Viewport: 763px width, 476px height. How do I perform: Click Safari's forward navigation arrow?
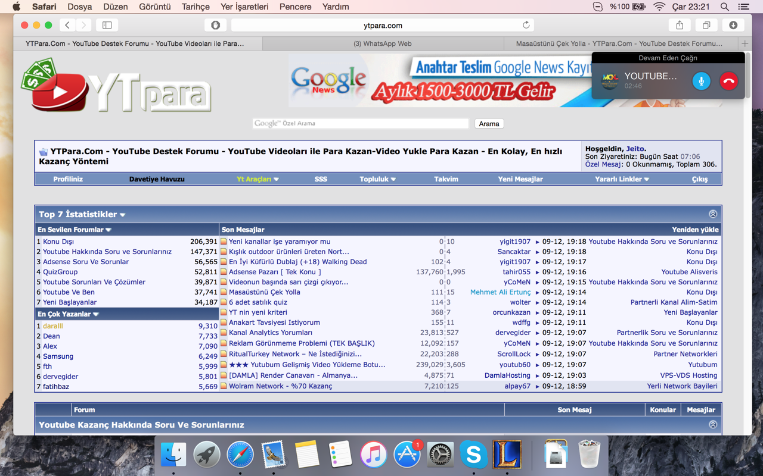[83, 25]
